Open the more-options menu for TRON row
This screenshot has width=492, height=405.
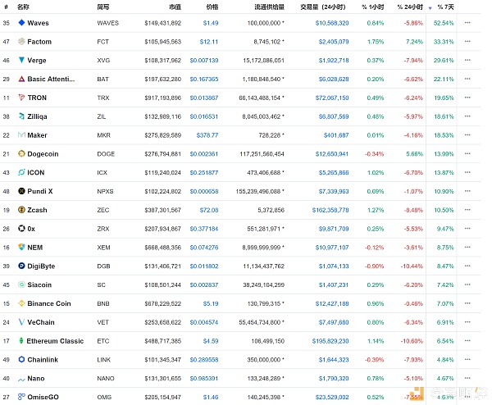click(467, 98)
